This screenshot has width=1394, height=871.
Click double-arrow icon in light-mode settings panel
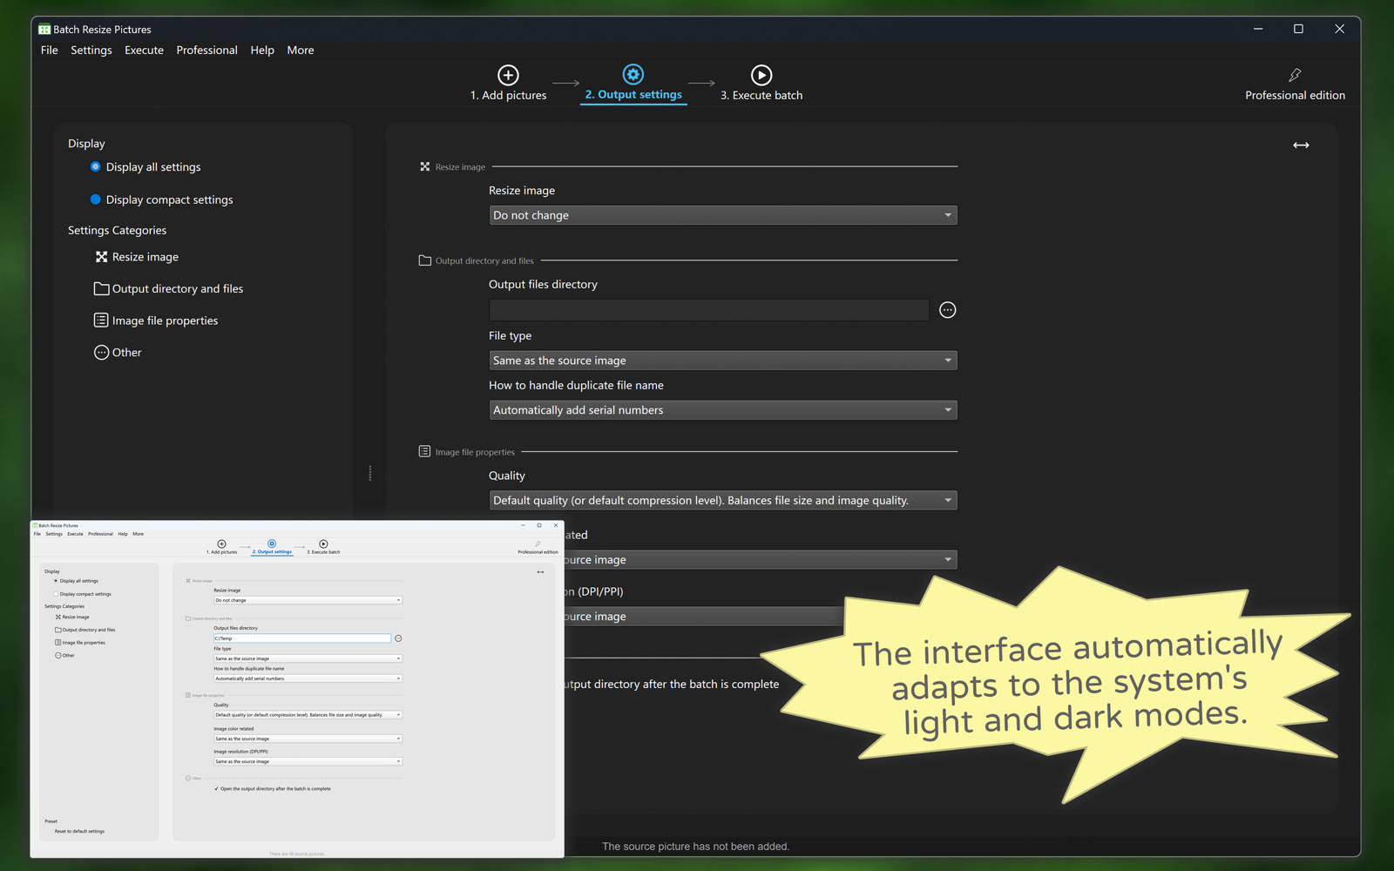pos(540,572)
